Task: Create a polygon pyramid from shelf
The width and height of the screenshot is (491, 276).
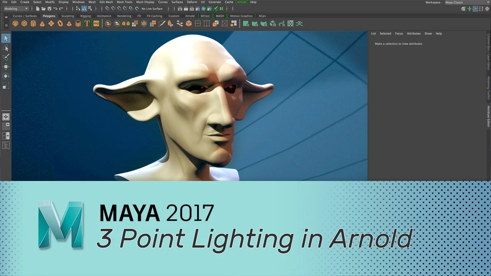Action: (x=69, y=24)
